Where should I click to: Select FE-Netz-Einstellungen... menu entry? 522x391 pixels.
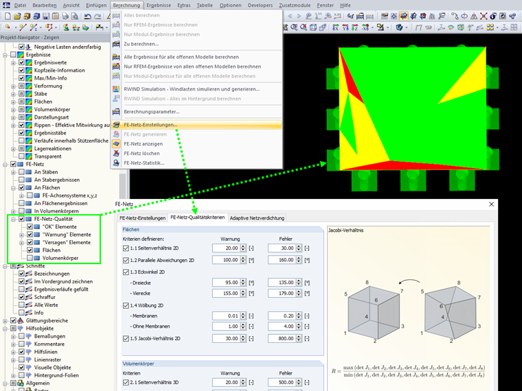[196, 125]
